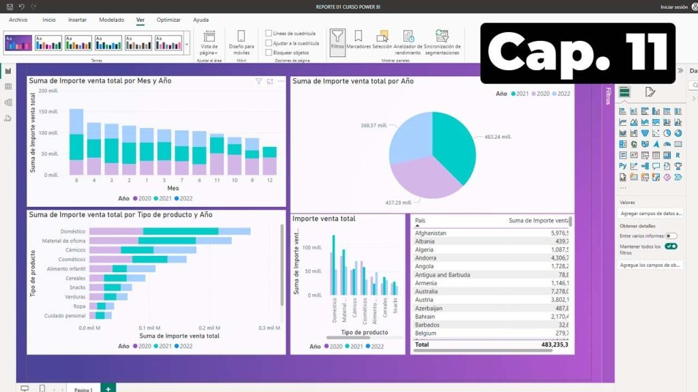This screenshot has height=392, width=698.
Task: Click focus mode icon on Mes y Año chart
Action: pos(270,81)
